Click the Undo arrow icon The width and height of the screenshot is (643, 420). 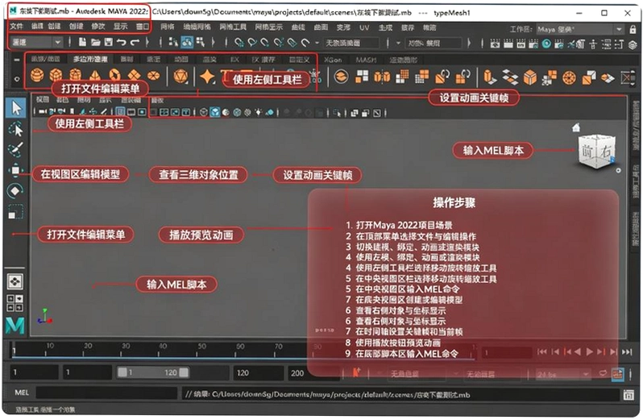tap(121, 42)
